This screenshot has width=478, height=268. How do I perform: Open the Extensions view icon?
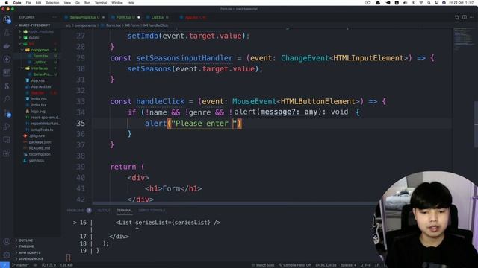pyautogui.click(x=7, y=153)
